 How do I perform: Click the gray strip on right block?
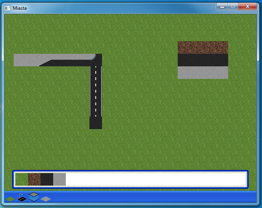pos(203,73)
